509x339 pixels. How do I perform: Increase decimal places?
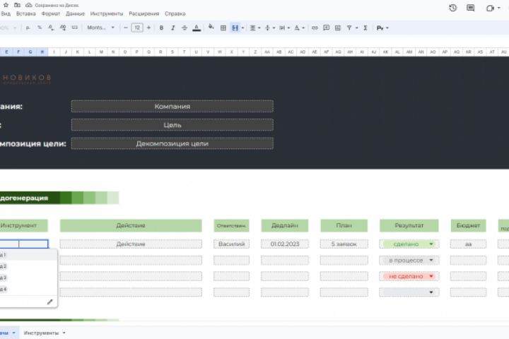point(63,28)
